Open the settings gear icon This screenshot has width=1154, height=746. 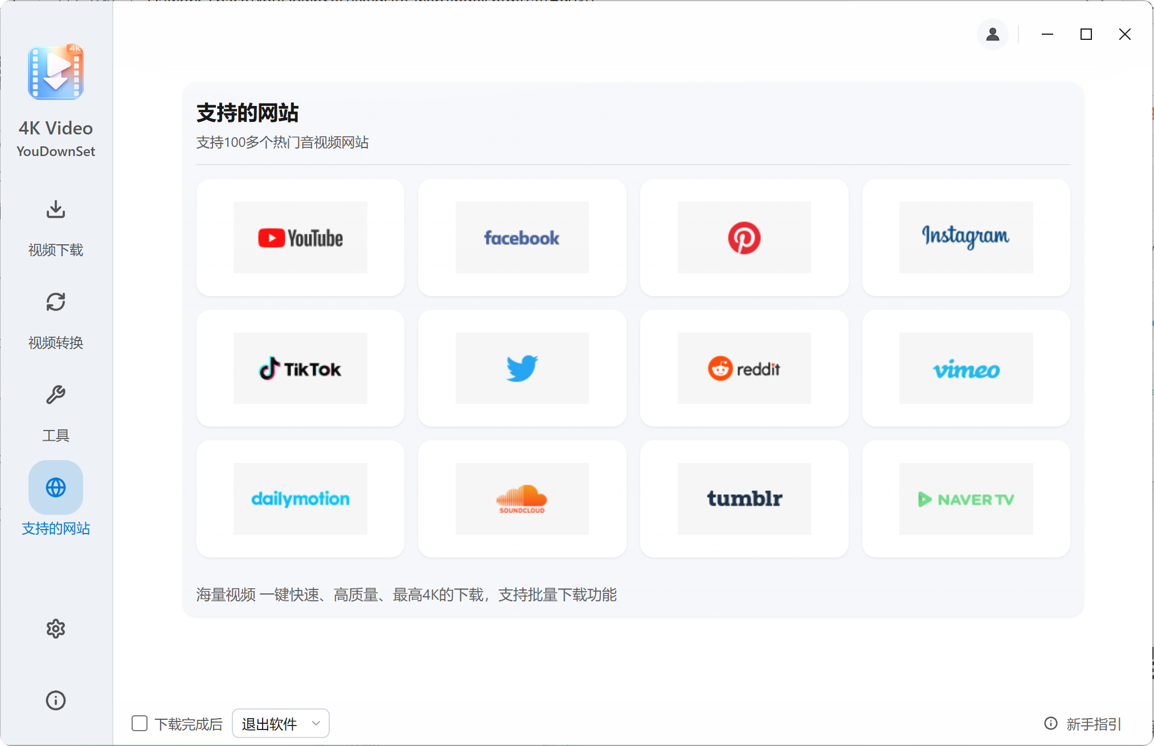point(55,629)
